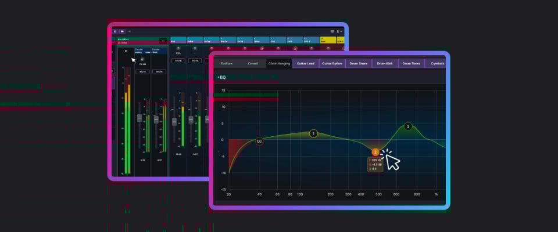Open the Cymbals tab
The height and width of the screenshot is (232, 558).
(x=435, y=64)
